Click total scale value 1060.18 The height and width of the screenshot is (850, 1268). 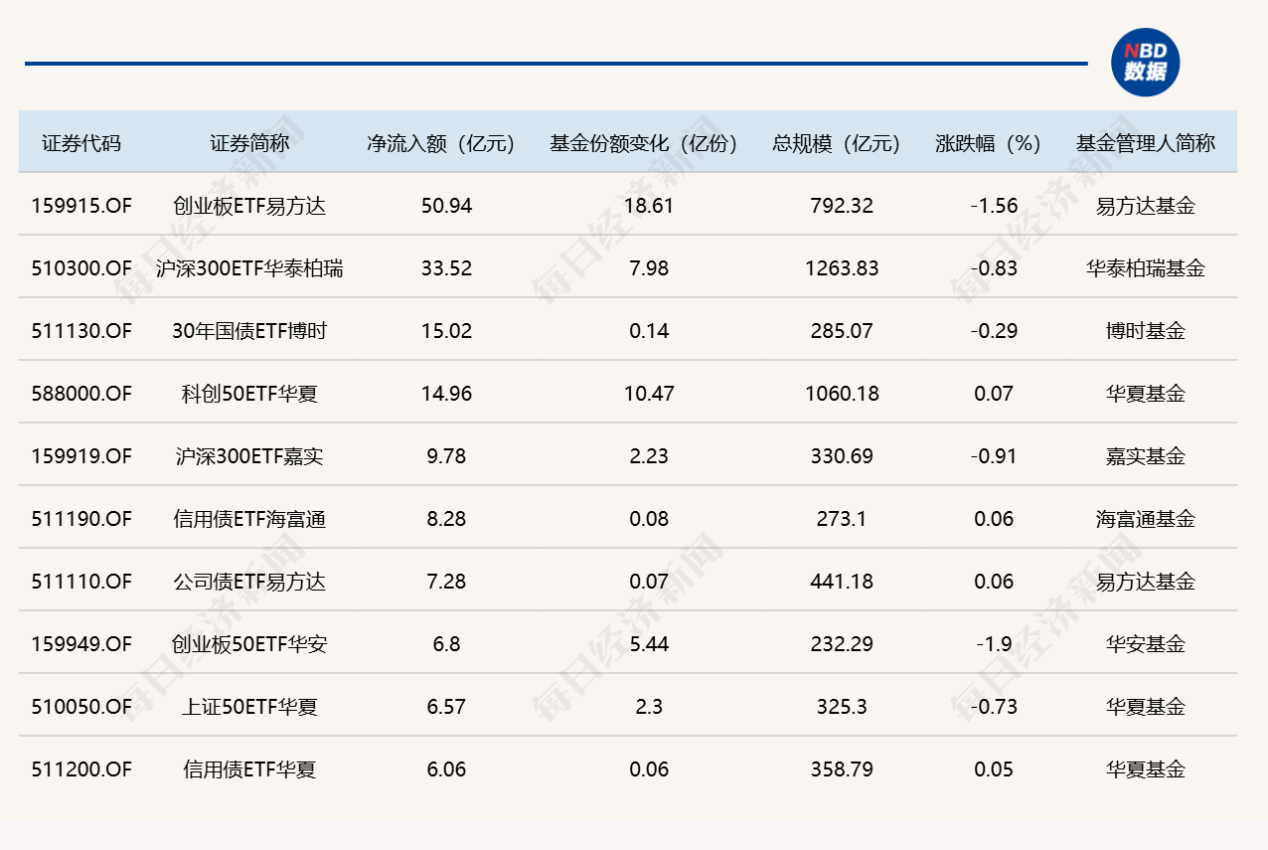pos(842,394)
